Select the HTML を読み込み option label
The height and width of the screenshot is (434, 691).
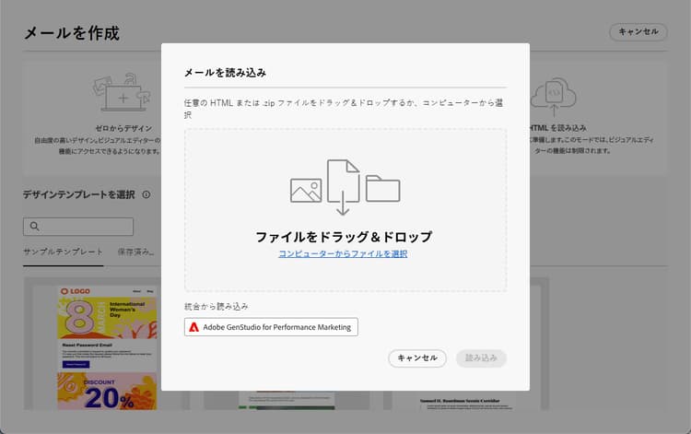pyautogui.click(x=558, y=128)
